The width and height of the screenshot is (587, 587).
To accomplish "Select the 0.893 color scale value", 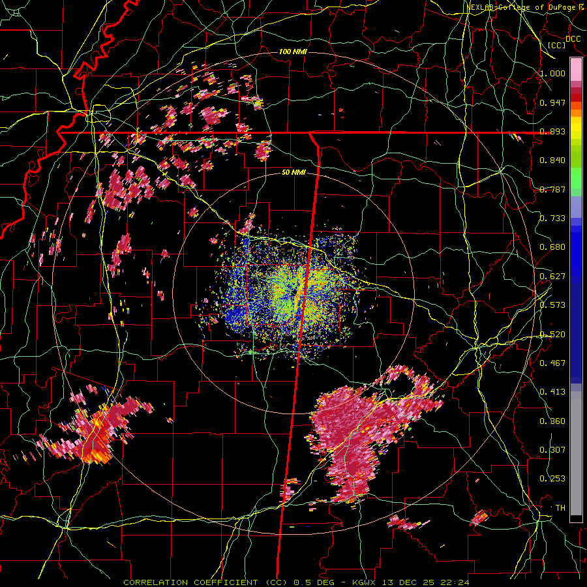I will 552,131.
